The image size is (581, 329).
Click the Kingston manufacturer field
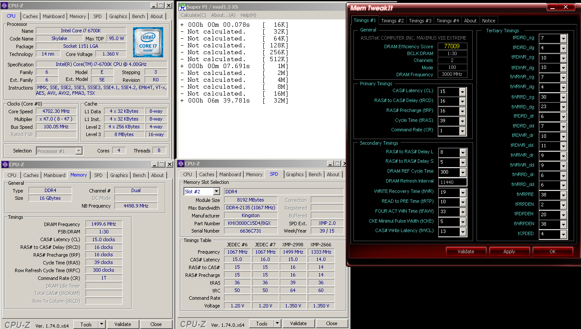pyautogui.click(x=251, y=216)
